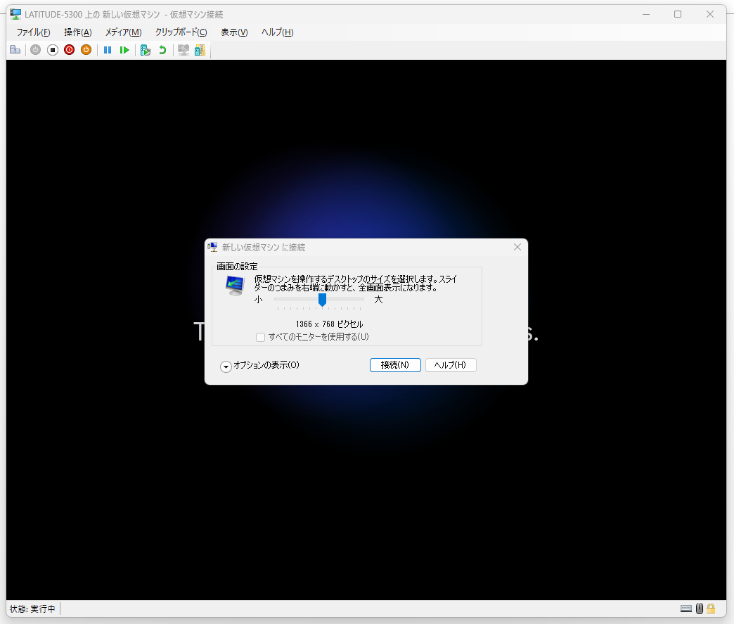Revert the VM with the green arrow icon
734x624 pixels.
[x=162, y=50]
